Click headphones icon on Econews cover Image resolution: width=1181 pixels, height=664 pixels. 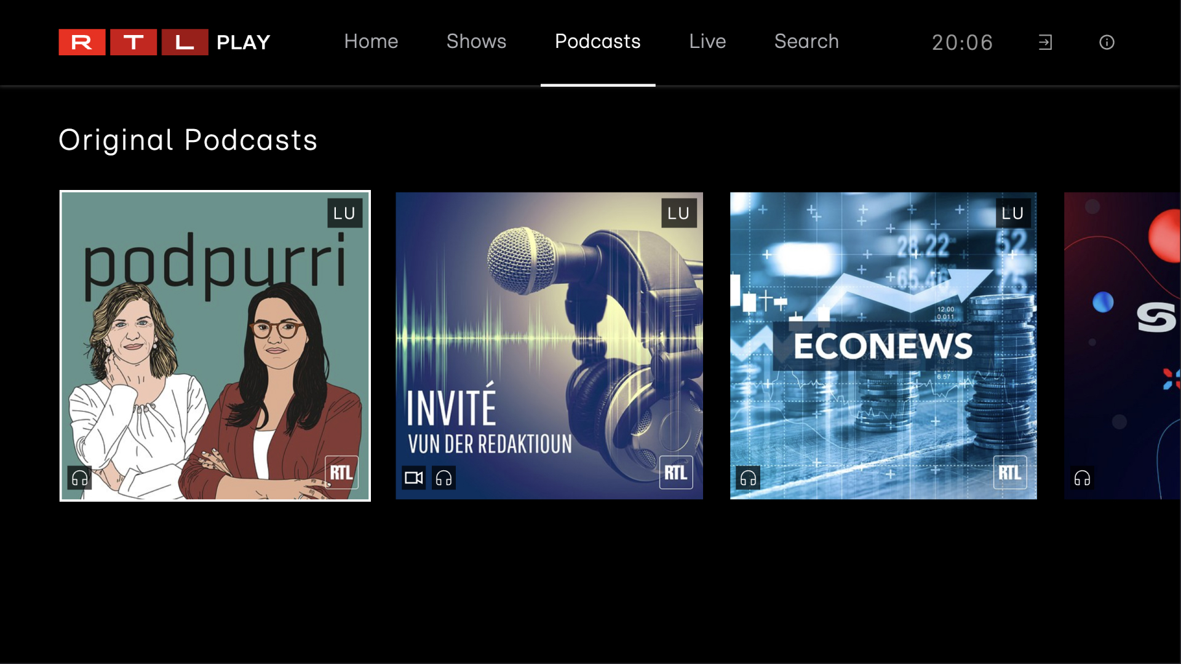748,478
